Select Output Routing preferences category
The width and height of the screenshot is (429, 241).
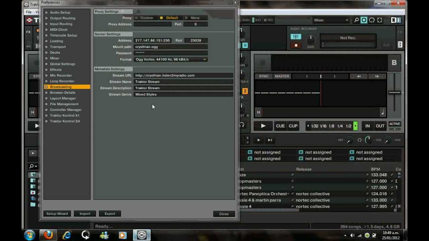(x=63, y=18)
